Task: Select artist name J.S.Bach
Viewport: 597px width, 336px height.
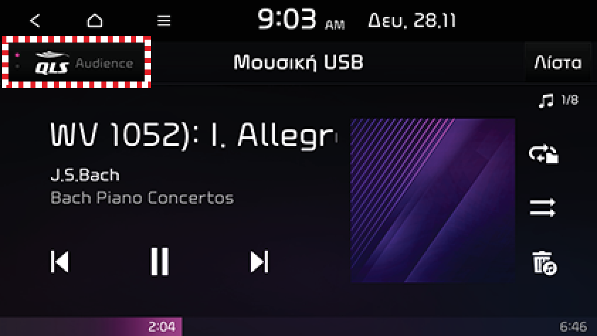Action: (85, 175)
